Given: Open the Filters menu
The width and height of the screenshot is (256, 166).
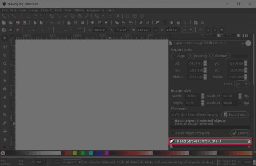Looking at the screenshot, I should pos(79,10).
